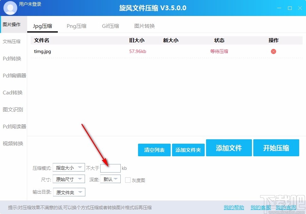Expand the 深度 dropdown showing 默认
Viewport: 306px width, 214px height.
tap(111, 179)
